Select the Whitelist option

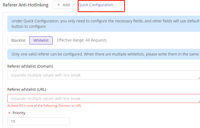(41, 40)
